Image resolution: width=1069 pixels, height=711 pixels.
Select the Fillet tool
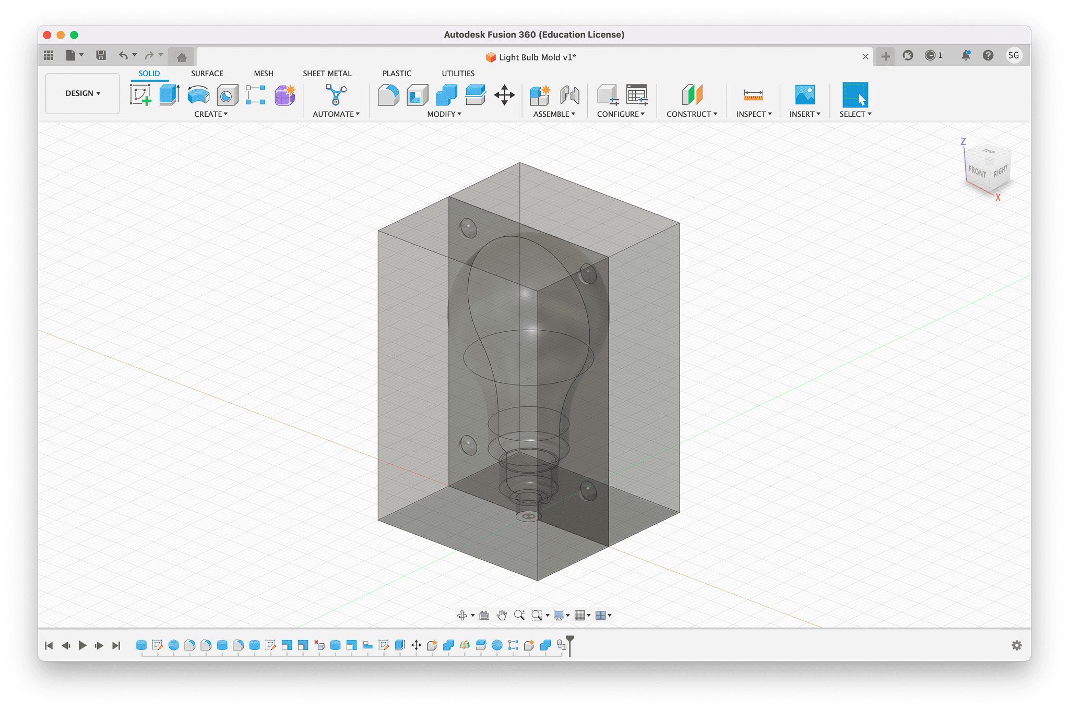388,95
